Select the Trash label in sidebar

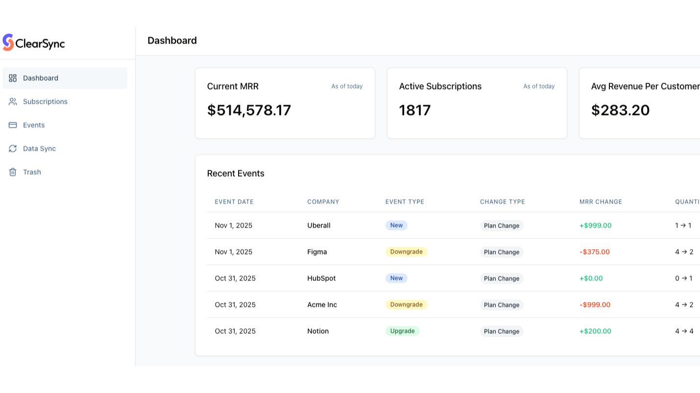click(x=32, y=172)
